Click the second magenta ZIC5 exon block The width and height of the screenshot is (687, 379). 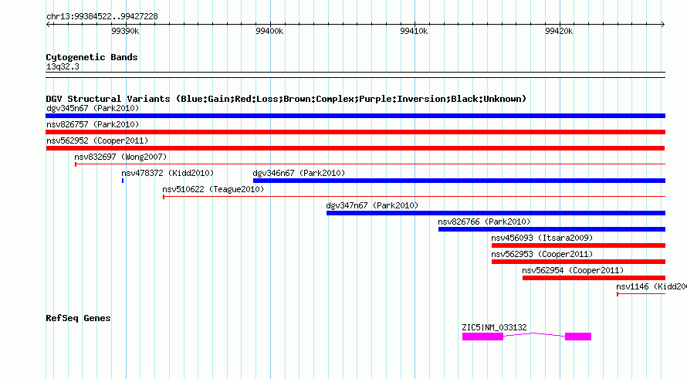pos(578,337)
